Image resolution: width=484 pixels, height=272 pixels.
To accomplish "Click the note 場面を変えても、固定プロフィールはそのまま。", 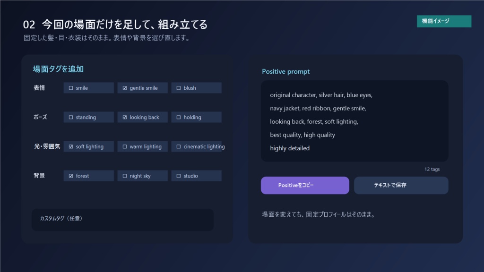I will 319,214.
